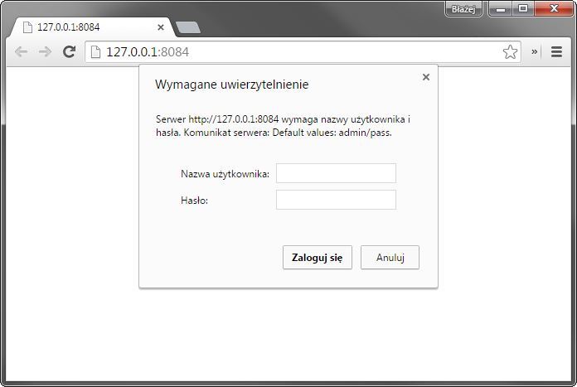577x387 pixels.
Task: Close the authentication dialog with the X
Action: [x=426, y=77]
